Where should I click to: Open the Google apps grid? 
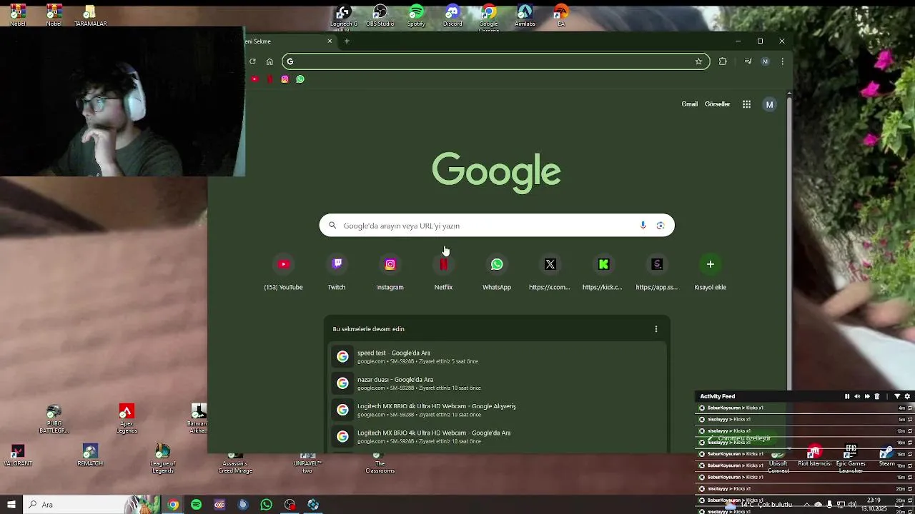tap(746, 104)
